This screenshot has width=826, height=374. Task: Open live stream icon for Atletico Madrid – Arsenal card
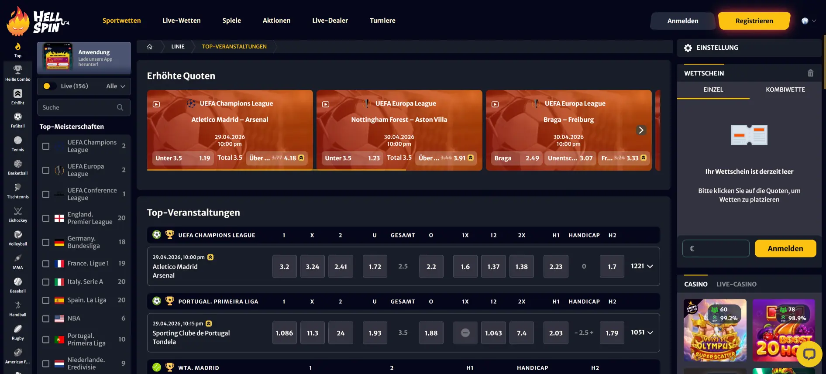[156, 104]
